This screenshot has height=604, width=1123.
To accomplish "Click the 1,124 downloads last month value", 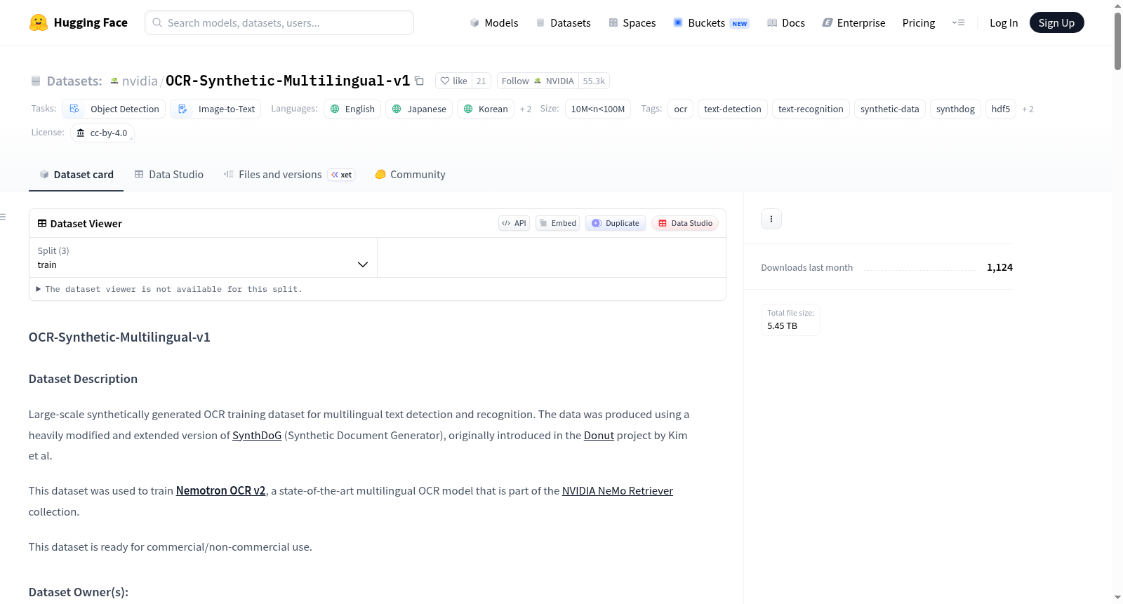I will [x=999, y=267].
